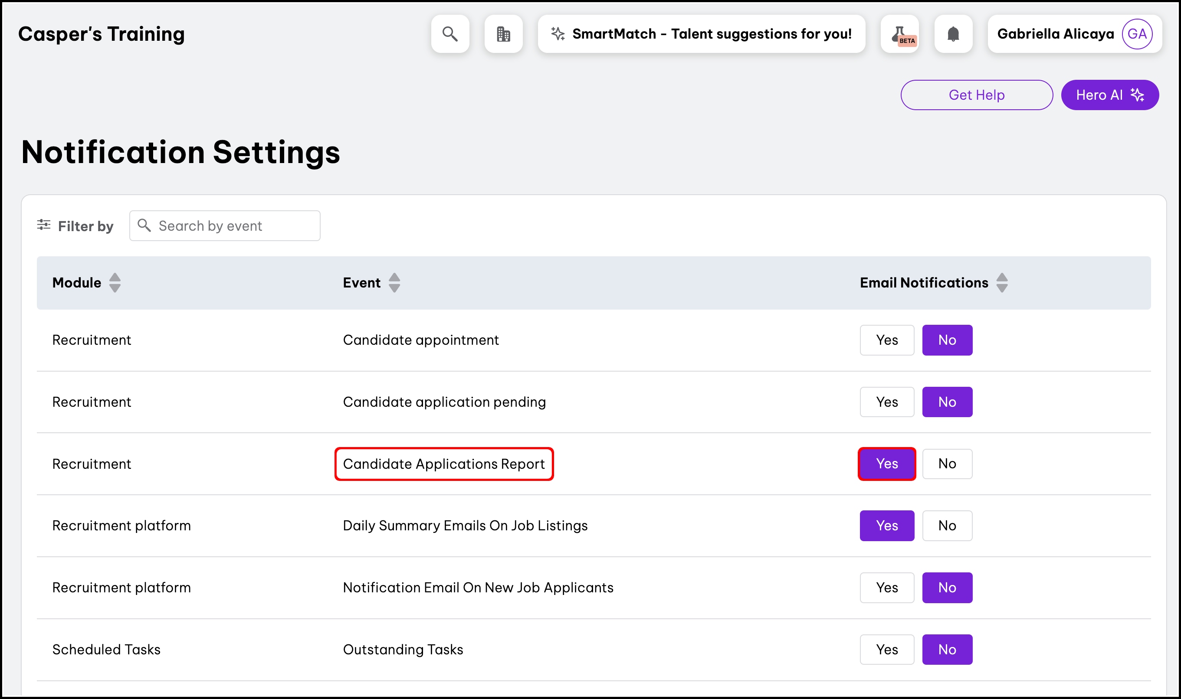
Task: Open SmartMatch talent suggestions banner
Action: click(x=712, y=34)
